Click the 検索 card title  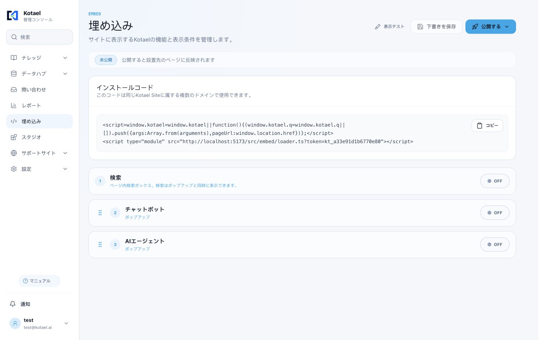point(116,178)
